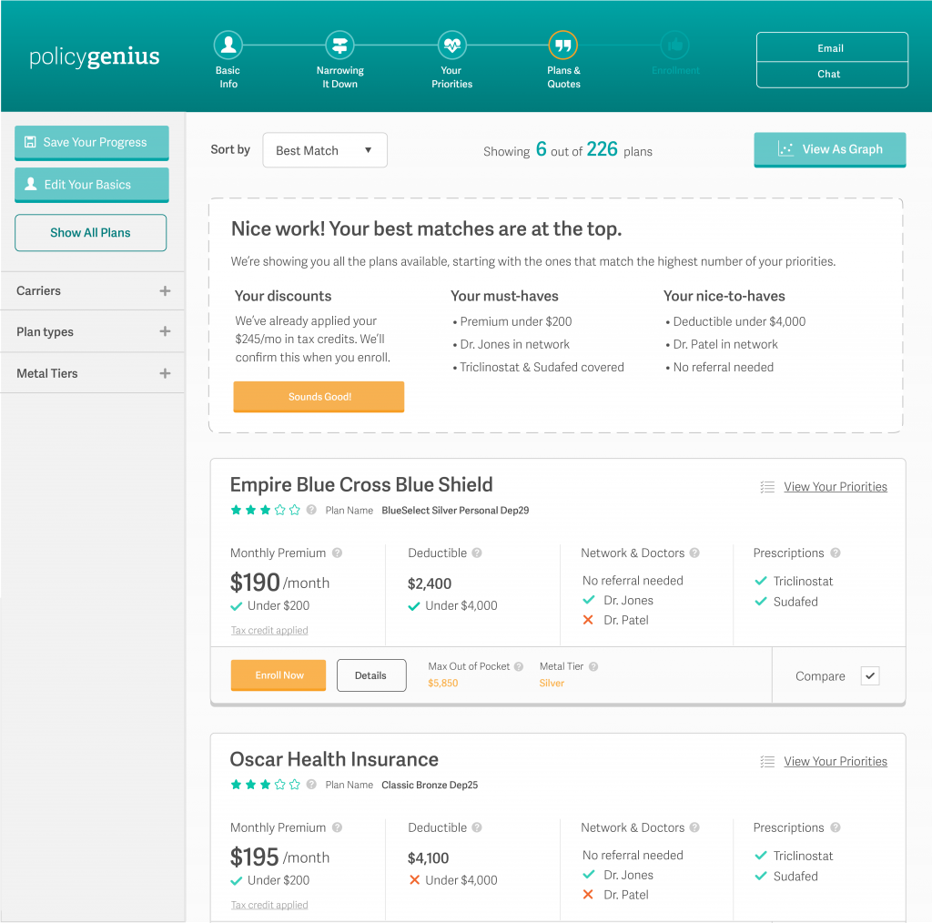Click the Sounds Good! button

pos(319,397)
